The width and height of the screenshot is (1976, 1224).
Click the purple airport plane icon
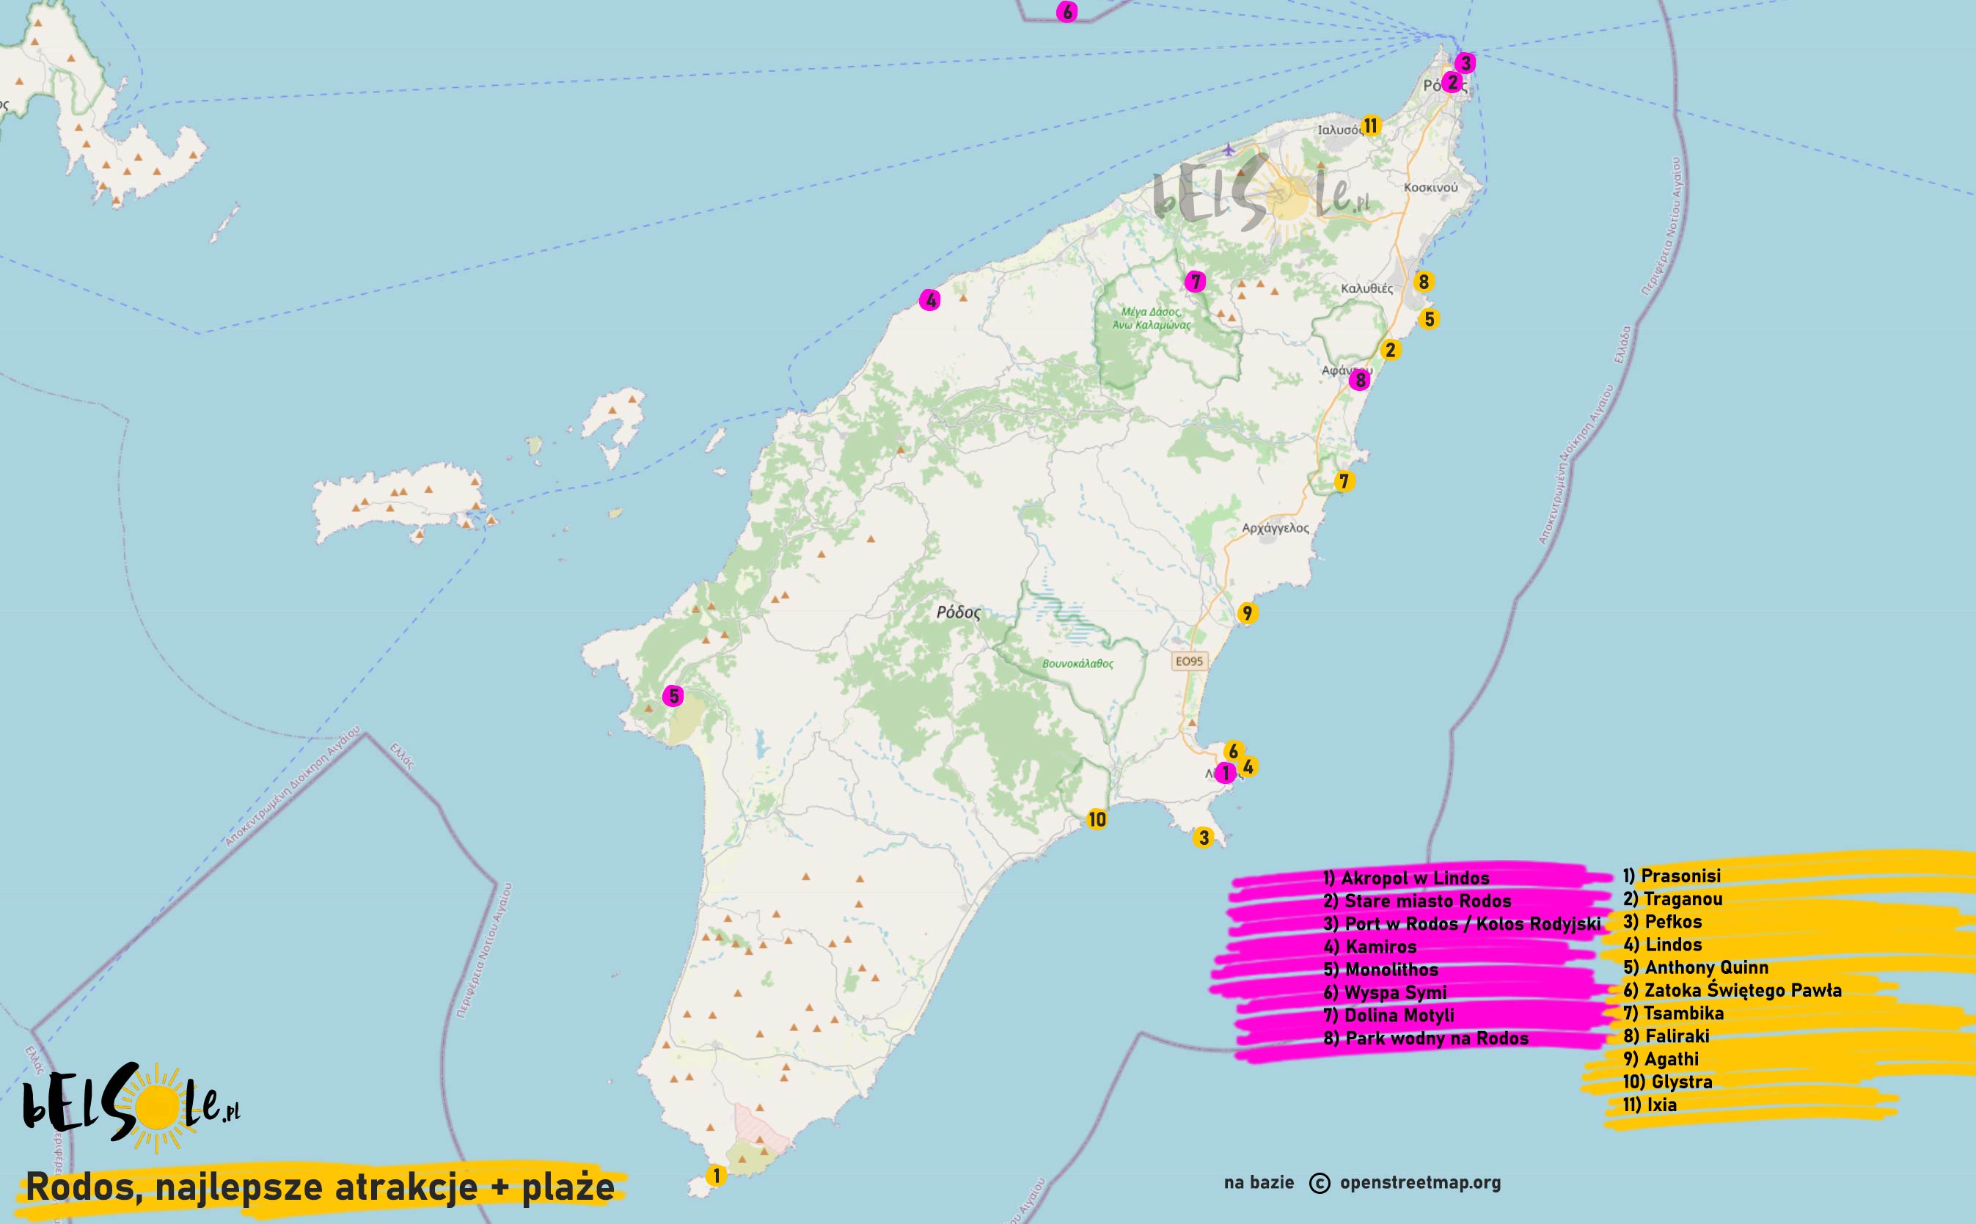tap(1229, 149)
